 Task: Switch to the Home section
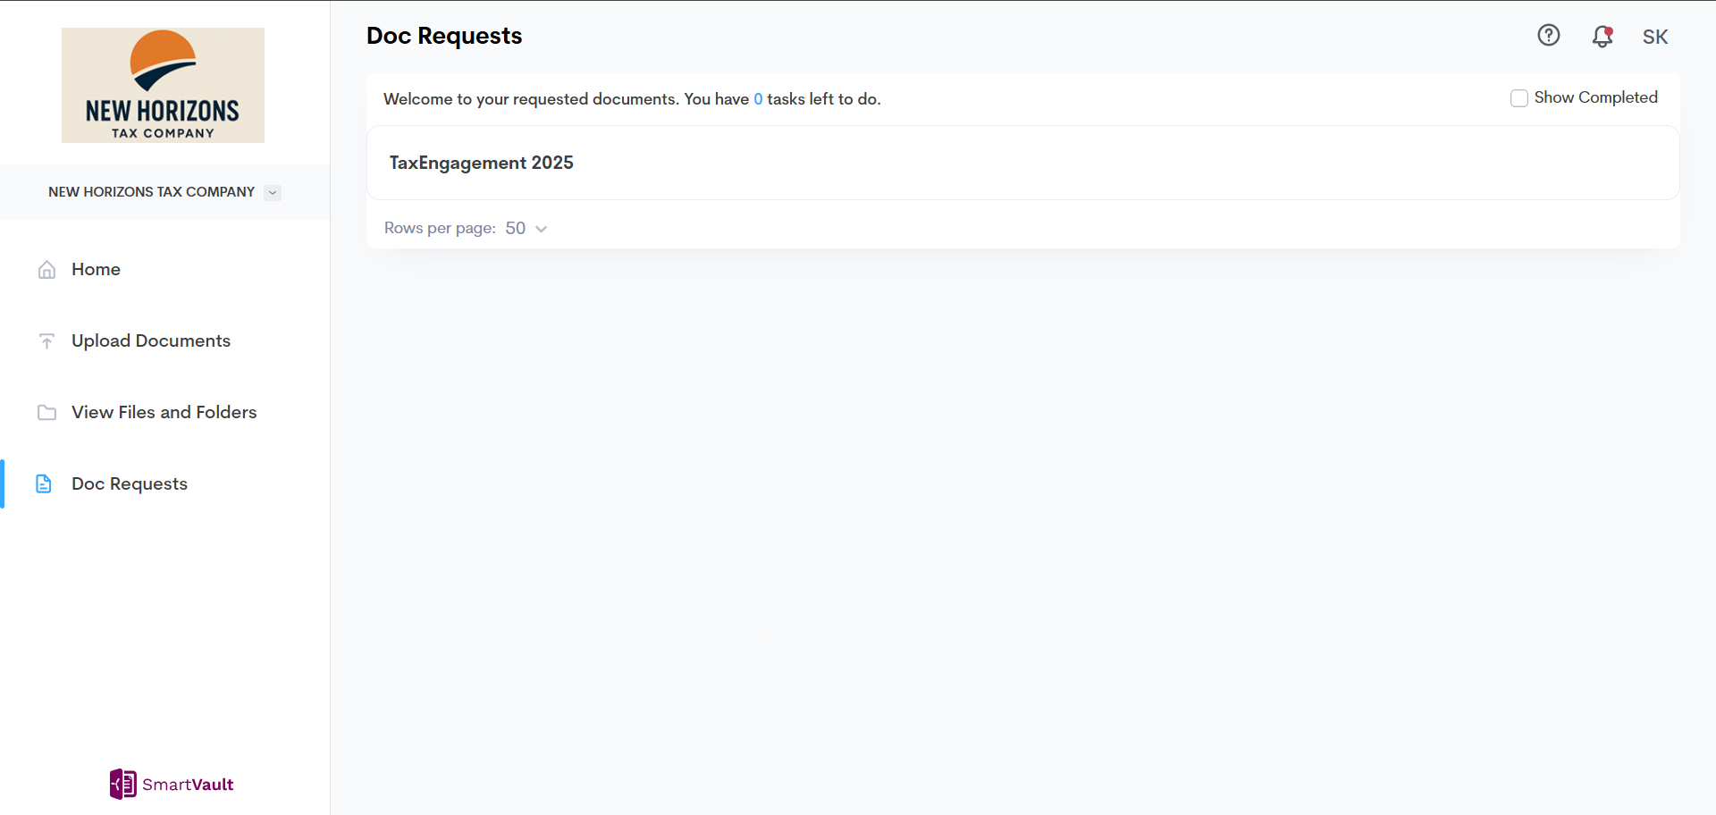pyautogui.click(x=96, y=269)
